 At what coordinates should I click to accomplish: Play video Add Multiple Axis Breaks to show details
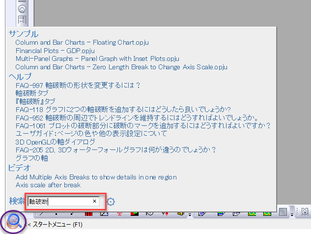pos(96,177)
